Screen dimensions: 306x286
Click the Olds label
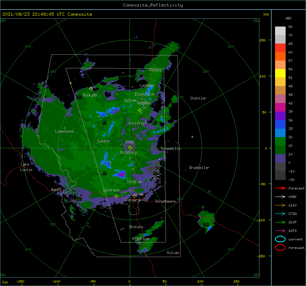(130, 142)
